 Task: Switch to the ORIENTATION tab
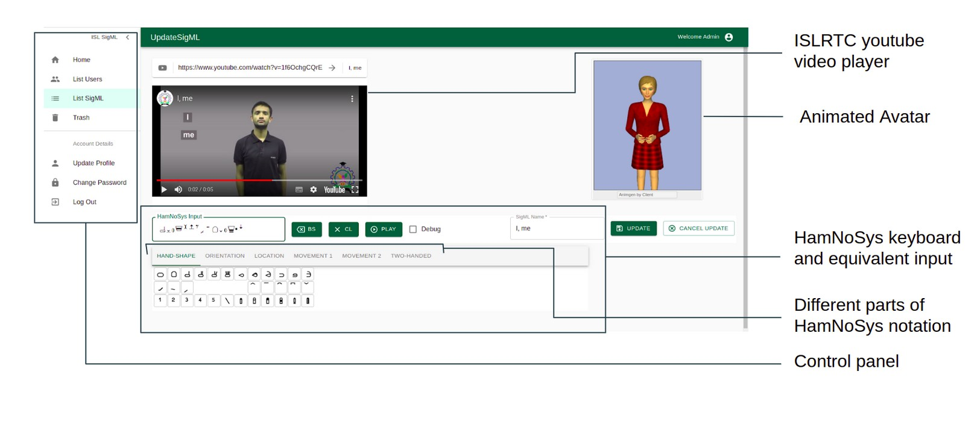pyautogui.click(x=225, y=256)
